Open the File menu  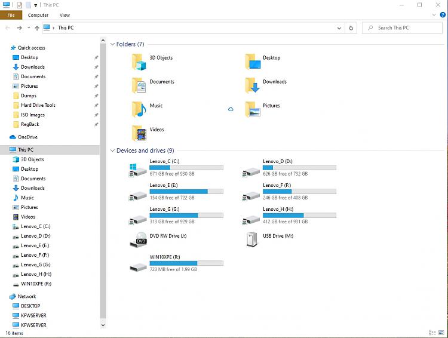11,15
